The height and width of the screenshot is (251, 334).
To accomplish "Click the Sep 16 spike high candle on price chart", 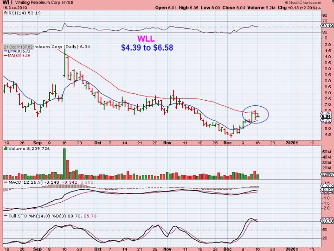I will coord(65,63).
